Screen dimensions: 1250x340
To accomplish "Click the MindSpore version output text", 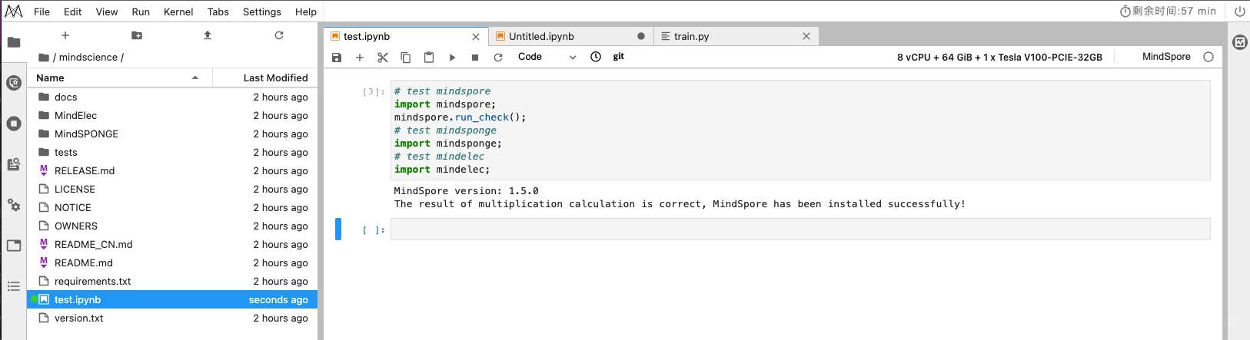I will coord(466,191).
